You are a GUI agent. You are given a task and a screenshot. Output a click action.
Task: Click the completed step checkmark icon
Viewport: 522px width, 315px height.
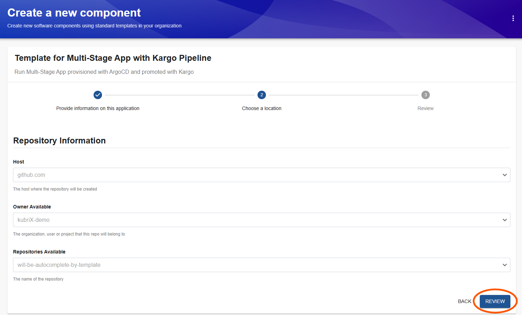pos(98,95)
